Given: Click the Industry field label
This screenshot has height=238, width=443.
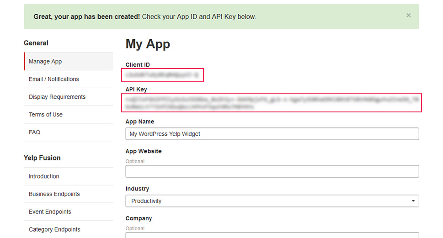Looking at the screenshot, I should [x=137, y=189].
